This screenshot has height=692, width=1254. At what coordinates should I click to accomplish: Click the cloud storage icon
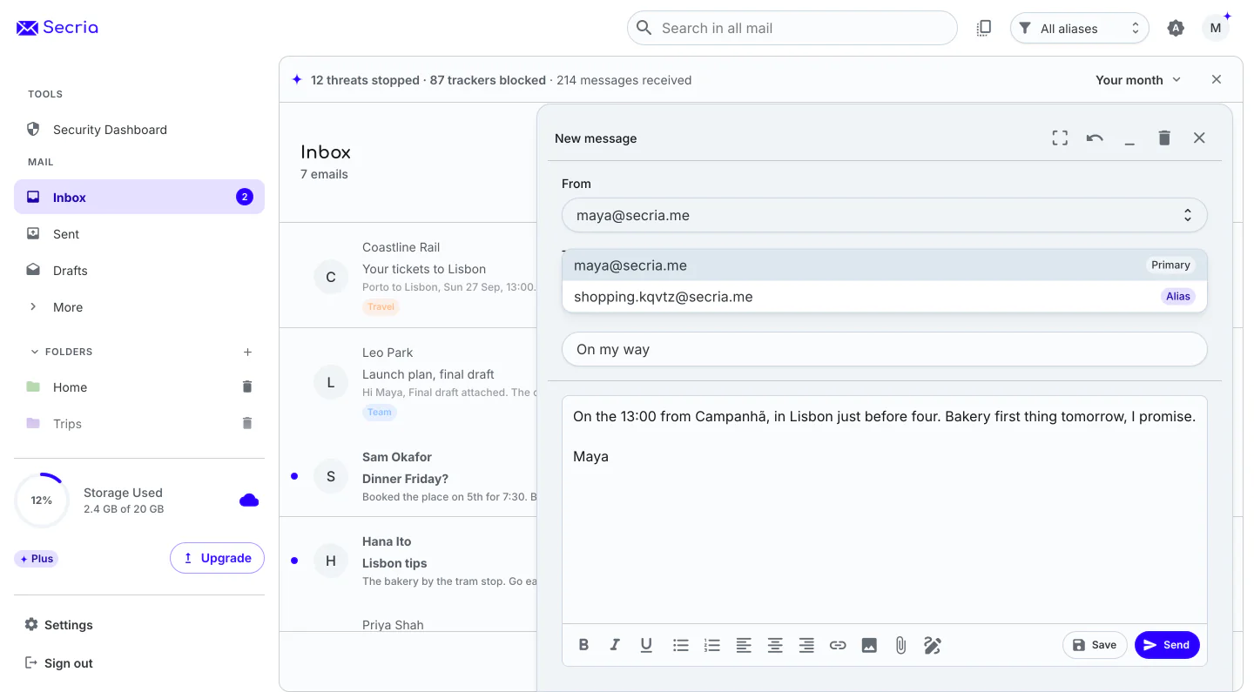coord(249,500)
